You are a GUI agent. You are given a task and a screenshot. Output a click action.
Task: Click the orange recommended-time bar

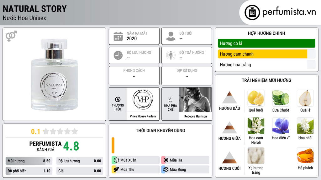tap(113, 145)
